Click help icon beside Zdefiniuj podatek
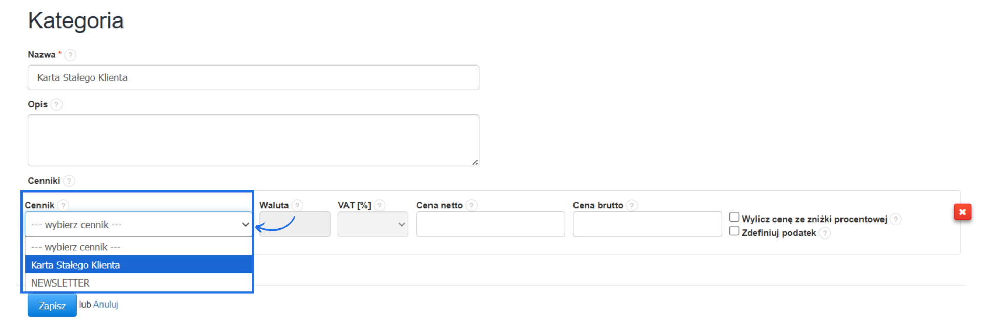 pos(825,233)
